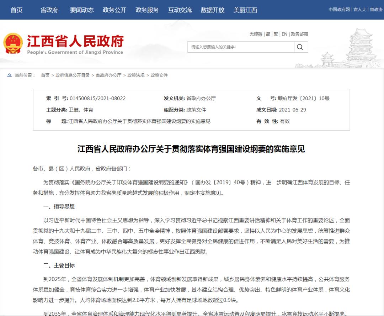This screenshot has height=316, width=384.
Task: Enable 无障碍 accessibility mode
Action: pyautogui.click(x=256, y=34)
